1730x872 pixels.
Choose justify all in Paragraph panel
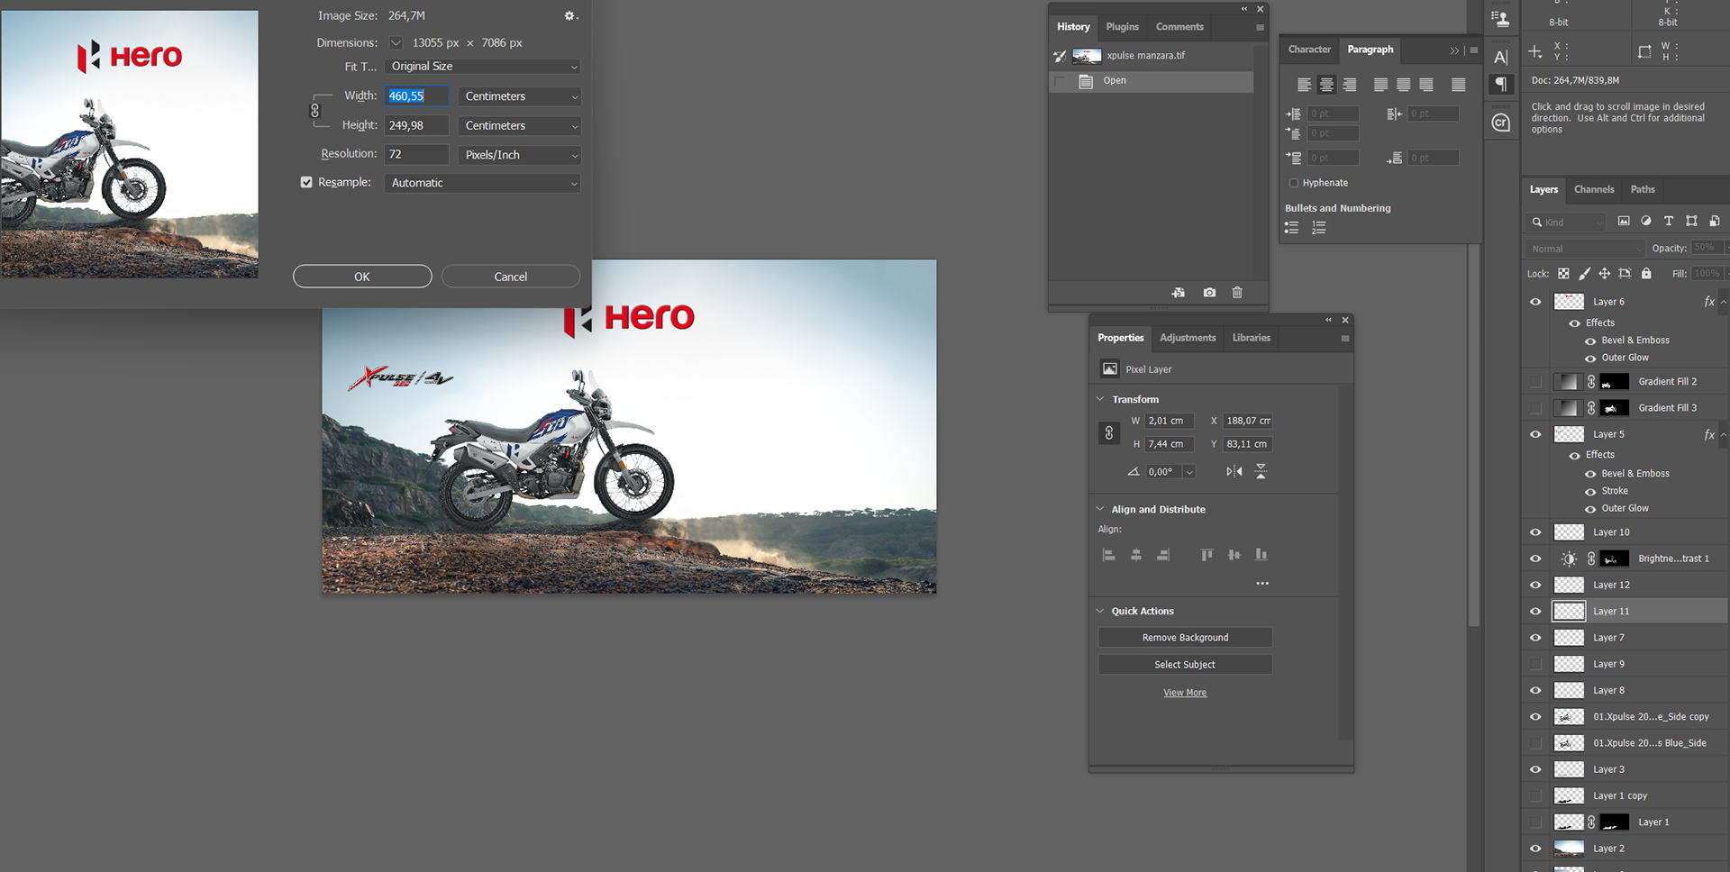pyautogui.click(x=1458, y=85)
